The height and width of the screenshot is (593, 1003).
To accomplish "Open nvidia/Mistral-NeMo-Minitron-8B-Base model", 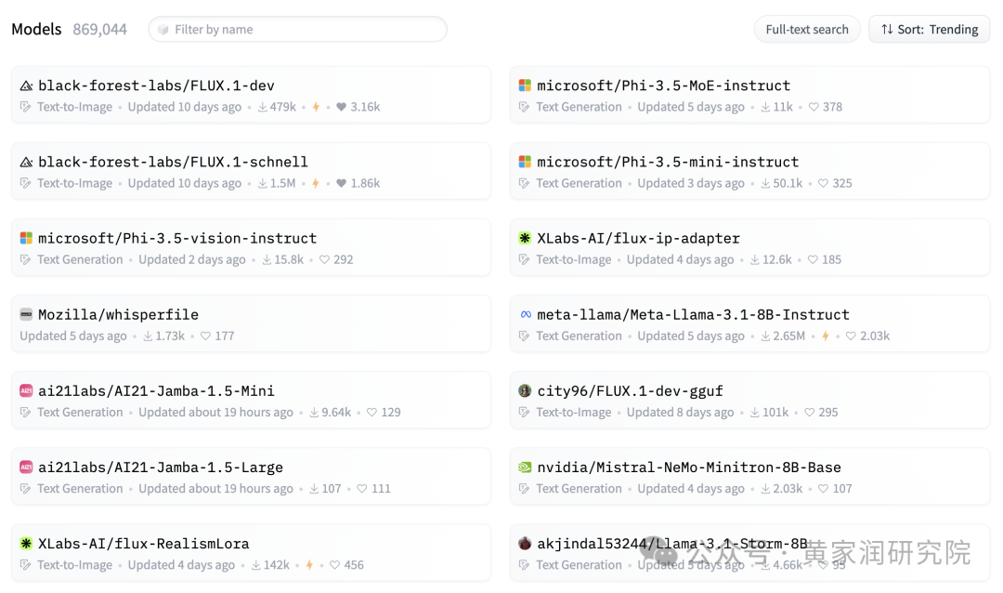I will [689, 467].
